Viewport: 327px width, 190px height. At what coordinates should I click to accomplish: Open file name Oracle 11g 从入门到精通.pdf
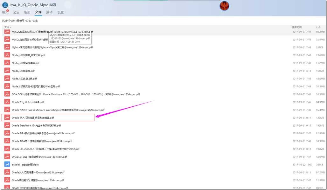(28, 102)
